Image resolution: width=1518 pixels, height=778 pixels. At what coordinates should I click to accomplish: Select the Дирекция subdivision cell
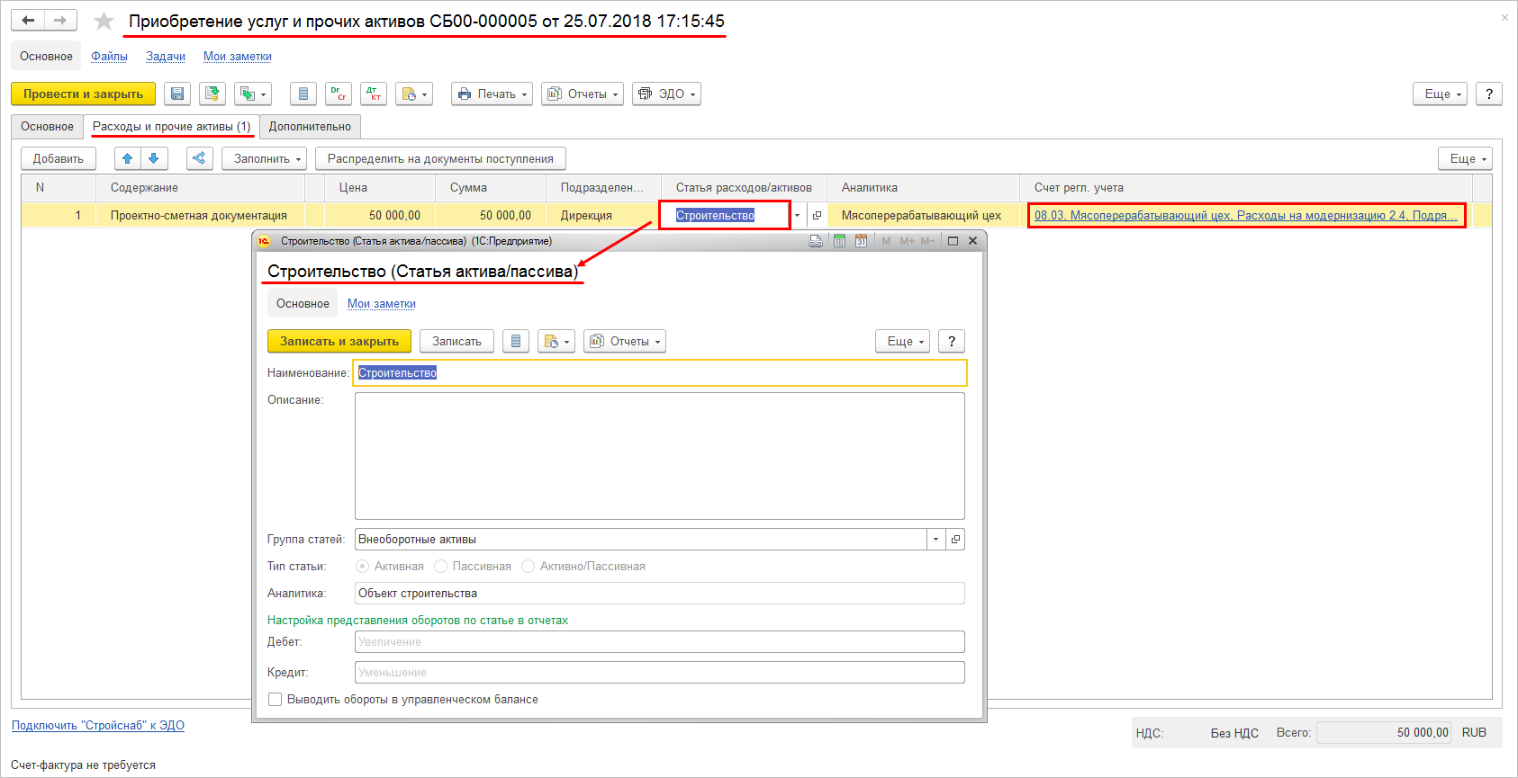click(x=603, y=215)
